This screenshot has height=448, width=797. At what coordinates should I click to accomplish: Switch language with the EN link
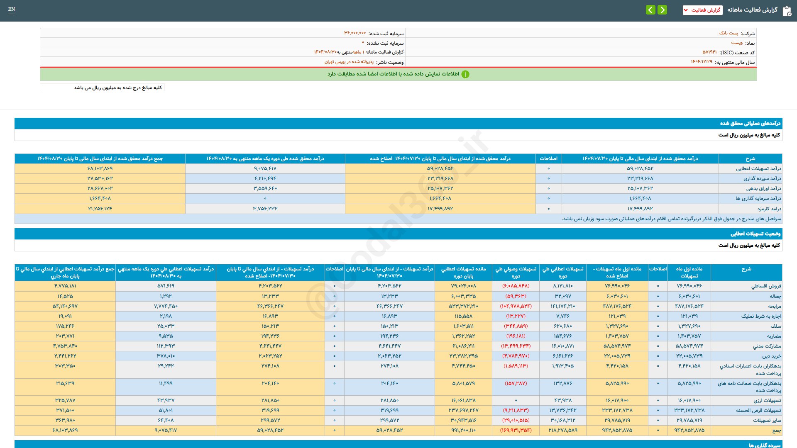click(12, 9)
